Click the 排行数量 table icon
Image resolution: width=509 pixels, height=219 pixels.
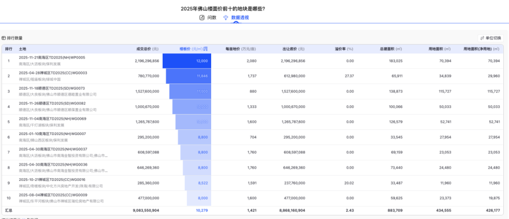pyautogui.click(x=4, y=38)
